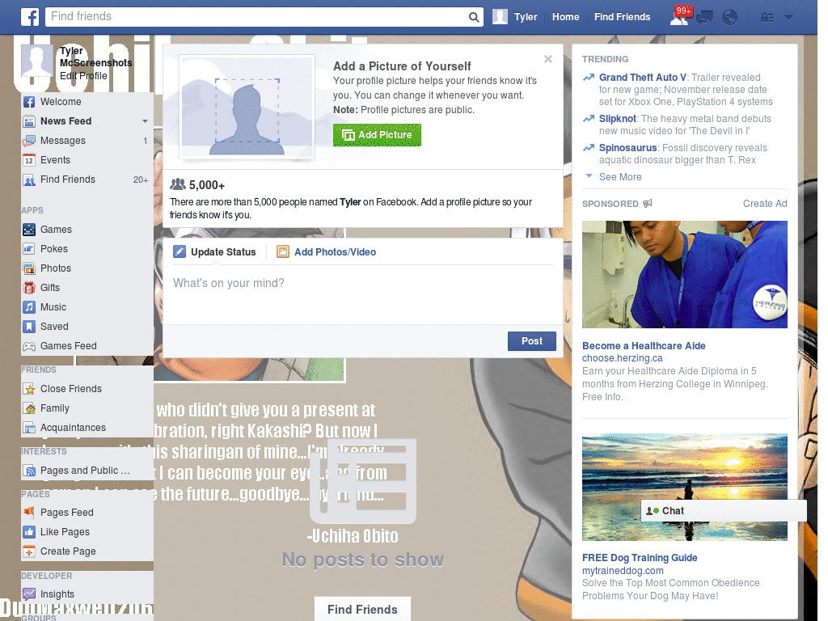Viewport: 828px width, 621px height.
Task: Click the profile picture placeholder image
Action: pos(247,106)
